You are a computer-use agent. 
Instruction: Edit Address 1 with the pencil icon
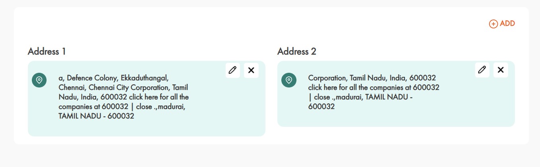pyautogui.click(x=233, y=70)
